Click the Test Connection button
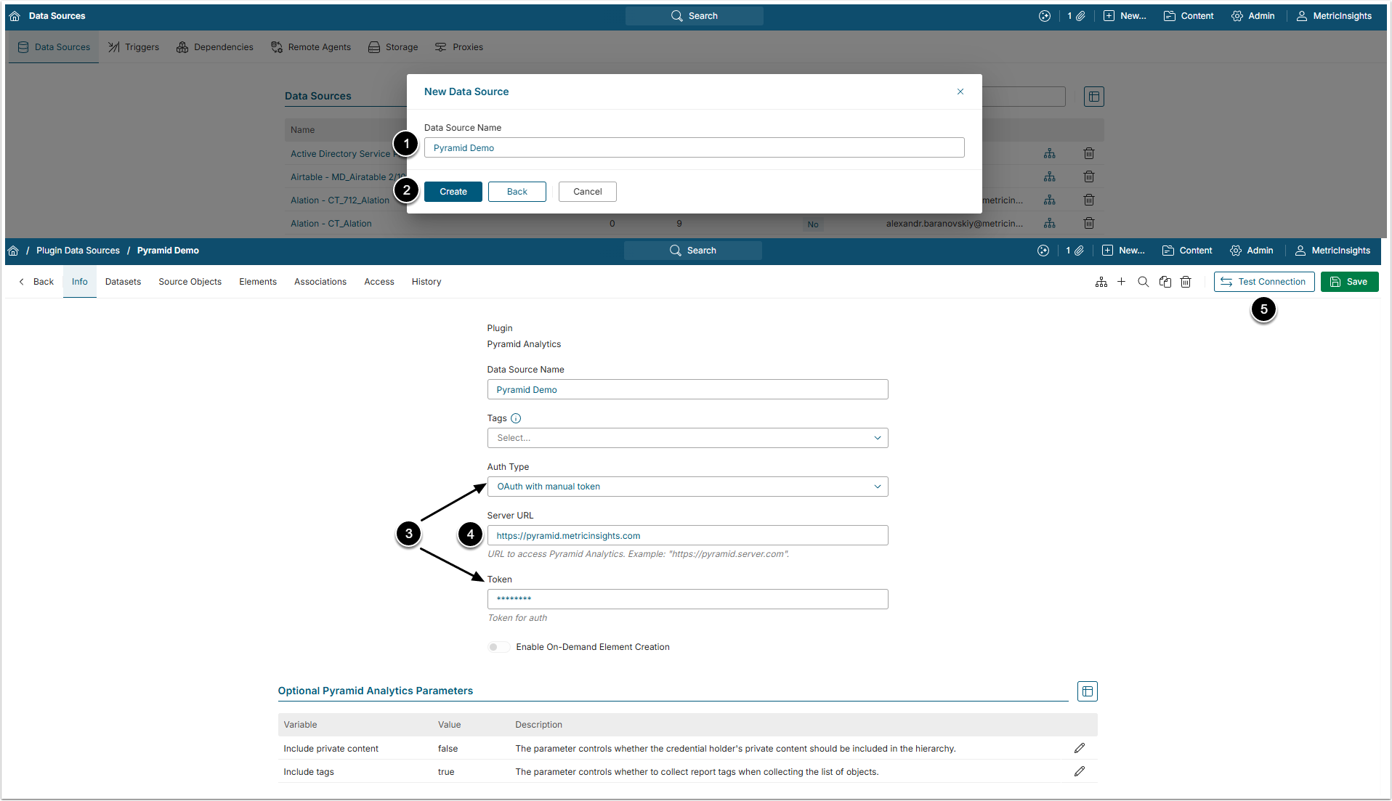The width and height of the screenshot is (1392, 801). coord(1264,282)
